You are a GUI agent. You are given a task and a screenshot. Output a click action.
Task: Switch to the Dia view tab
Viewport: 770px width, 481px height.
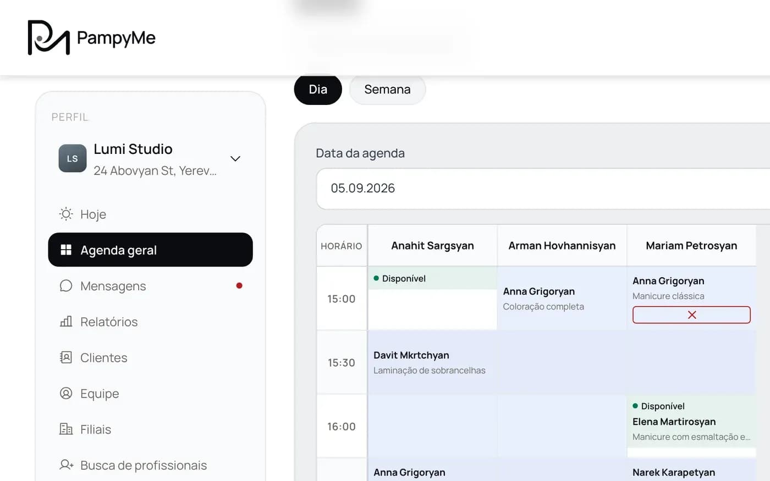pyautogui.click(x=318, y=89)
